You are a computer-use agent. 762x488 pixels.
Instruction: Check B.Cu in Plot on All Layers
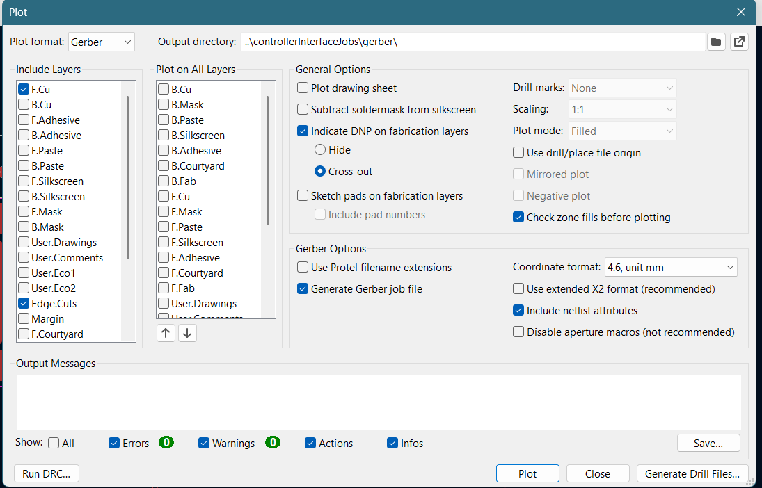click(x=164, y=90)
